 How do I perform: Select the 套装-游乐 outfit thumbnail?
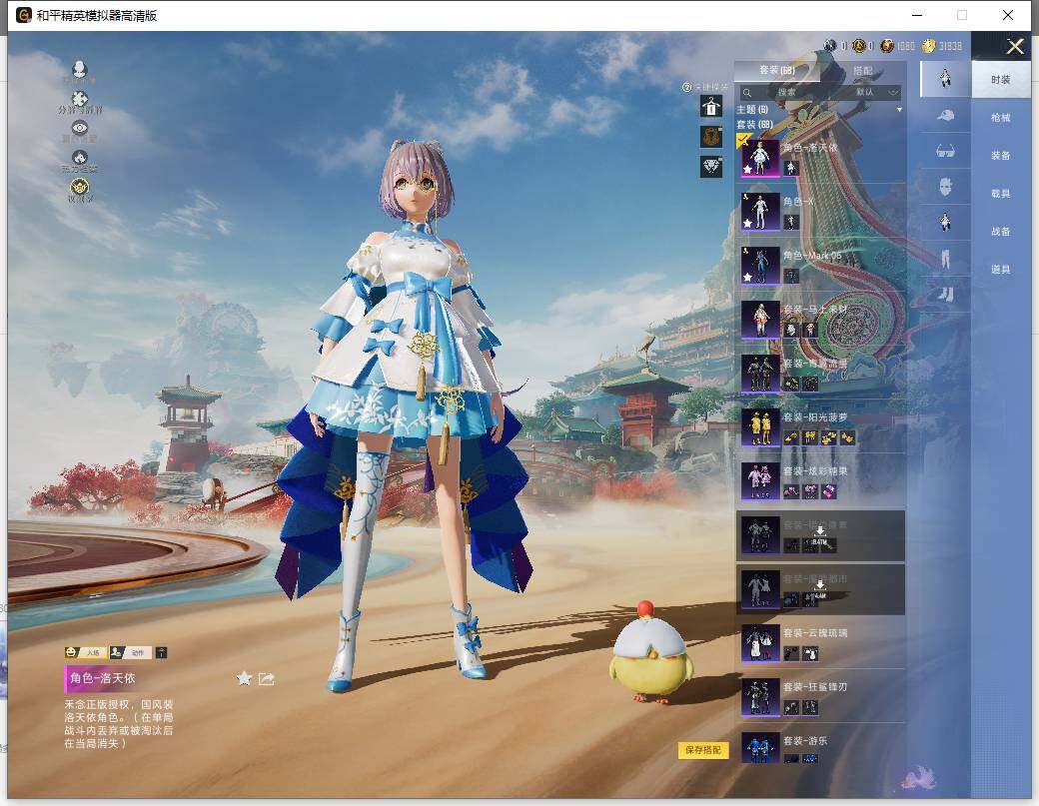(760, 748)
